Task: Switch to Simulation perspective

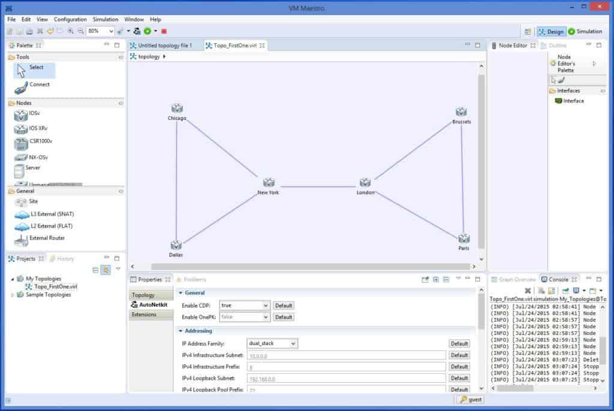Action: pos(585,32)
